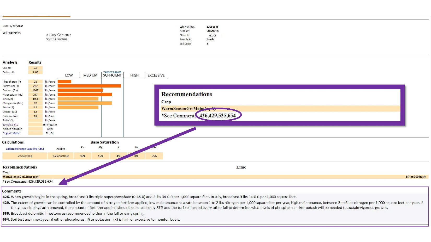The width and height of the screenshot is (431, 242).
Task: Click the Lab Number 22051888
Action: [212, 27]
